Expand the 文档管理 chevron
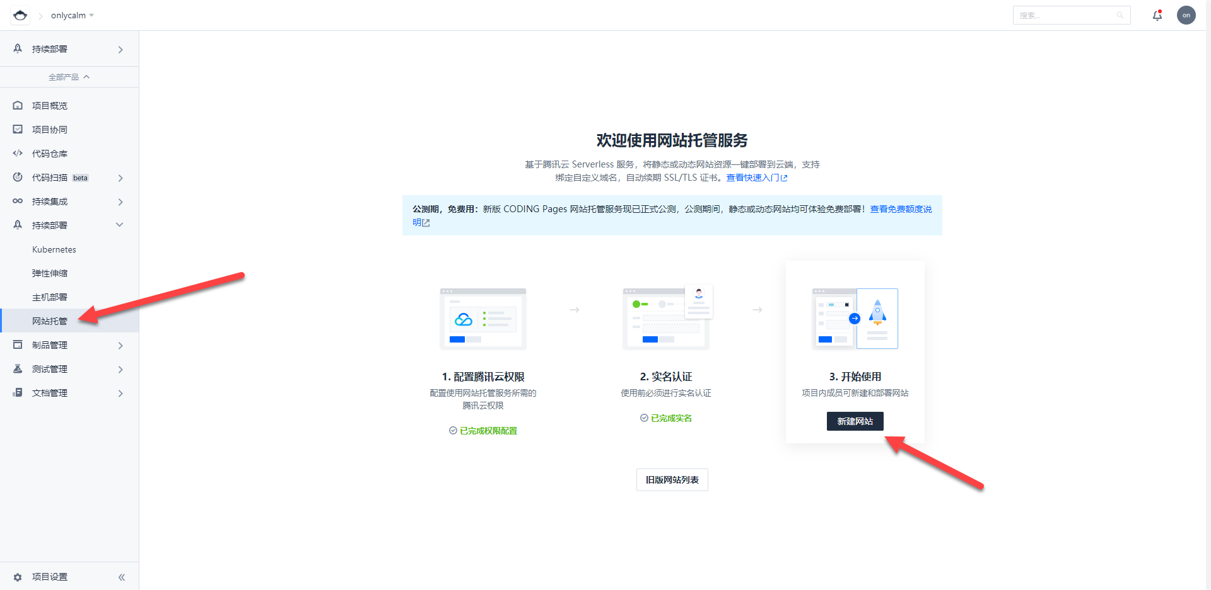The height and width of the screenshot is (590, 1211). pyautogui.click(x=120, y=393)
